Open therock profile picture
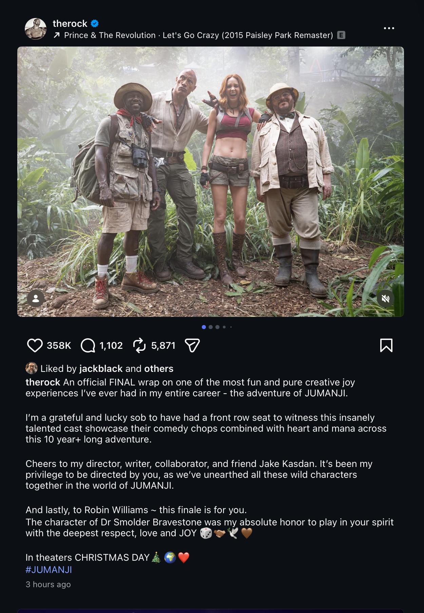424x613 pixels. (36, 29)
